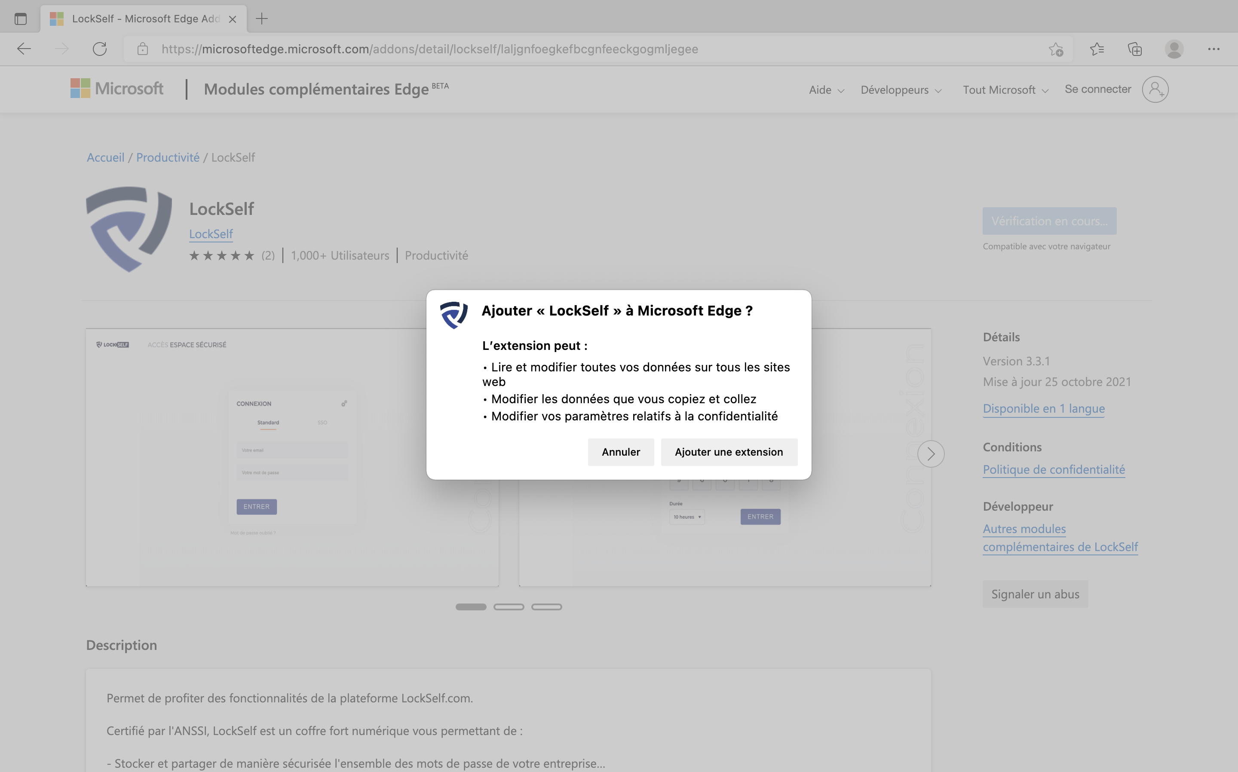Open the tab actions menu icon
Viewport: 1238px width, 772px height.
coord(21,19)
